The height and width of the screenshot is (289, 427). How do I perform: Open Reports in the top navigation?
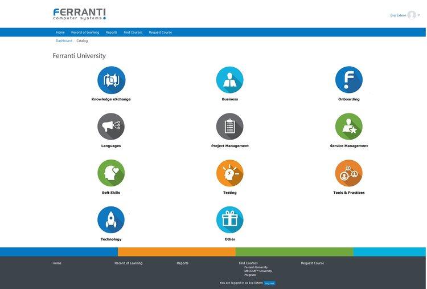(x=112, y=32)
